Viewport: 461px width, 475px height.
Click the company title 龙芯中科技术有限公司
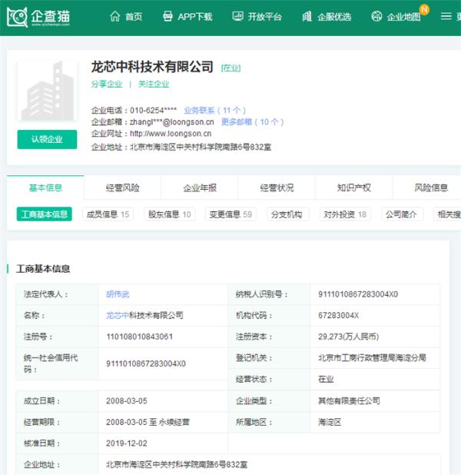point(152,67)
